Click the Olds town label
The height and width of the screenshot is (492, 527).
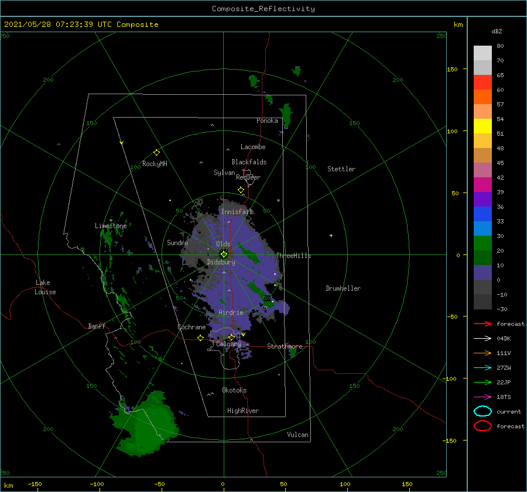pyautogui.click(x=223, y=244)
